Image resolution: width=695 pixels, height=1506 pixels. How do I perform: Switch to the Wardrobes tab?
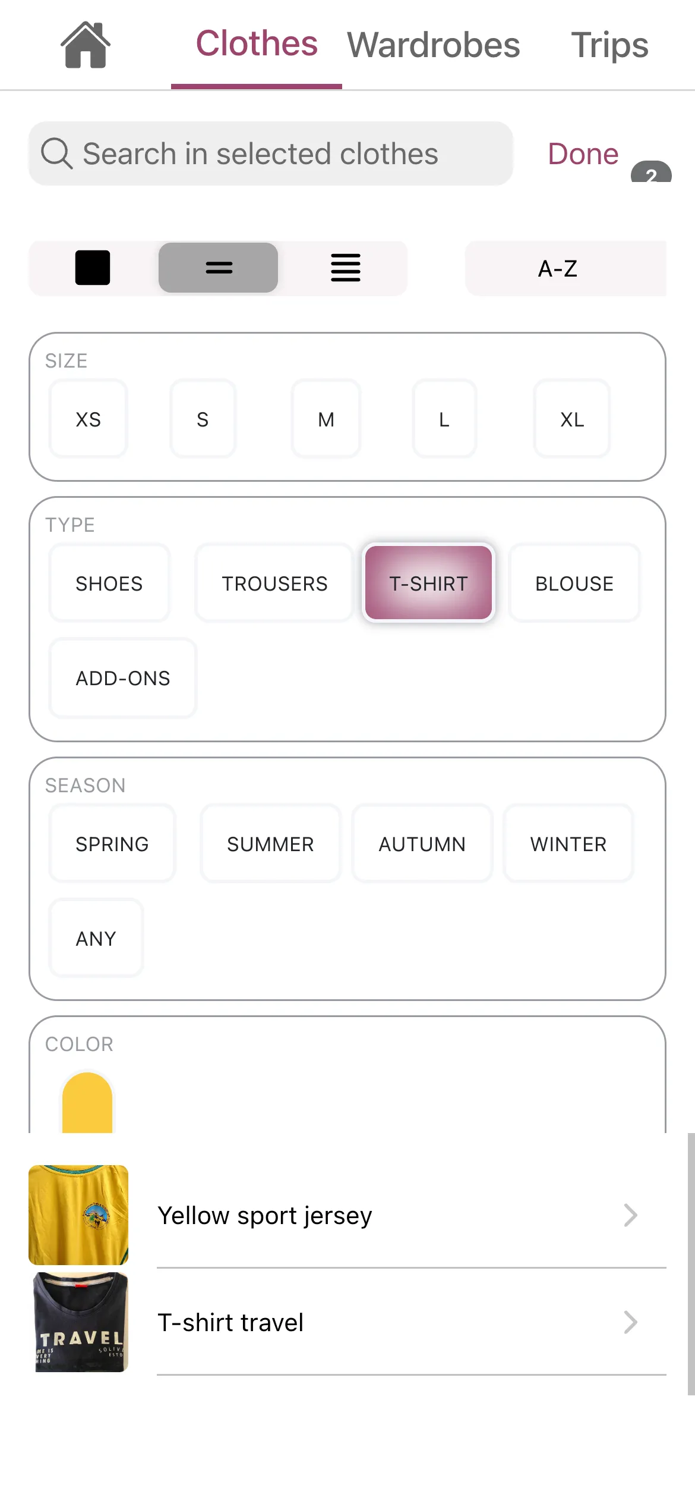(x=434, y=45)
